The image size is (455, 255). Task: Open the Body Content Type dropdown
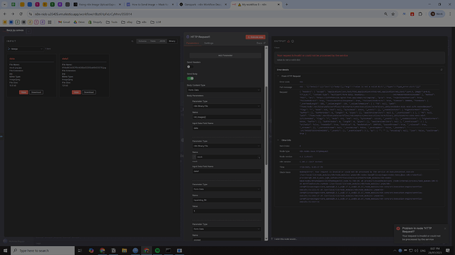[224, 90]
